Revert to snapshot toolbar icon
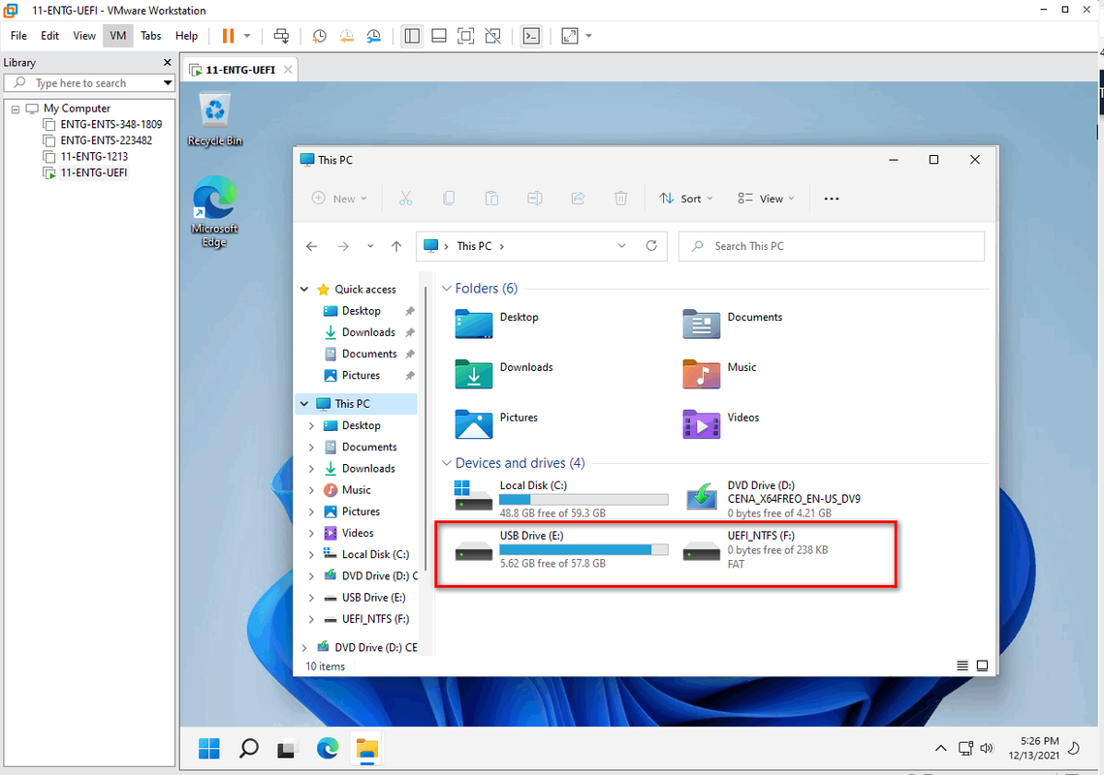The width and height of the screenshot is (1104, 775). 346,36
